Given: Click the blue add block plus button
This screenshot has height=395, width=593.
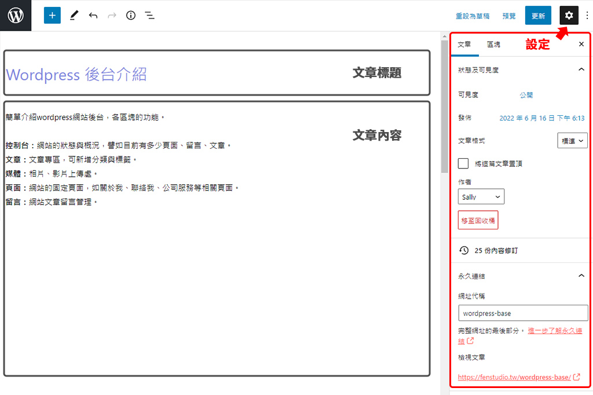Looking at the screenshot, I should pyautogui.click(x=52, y=16).
